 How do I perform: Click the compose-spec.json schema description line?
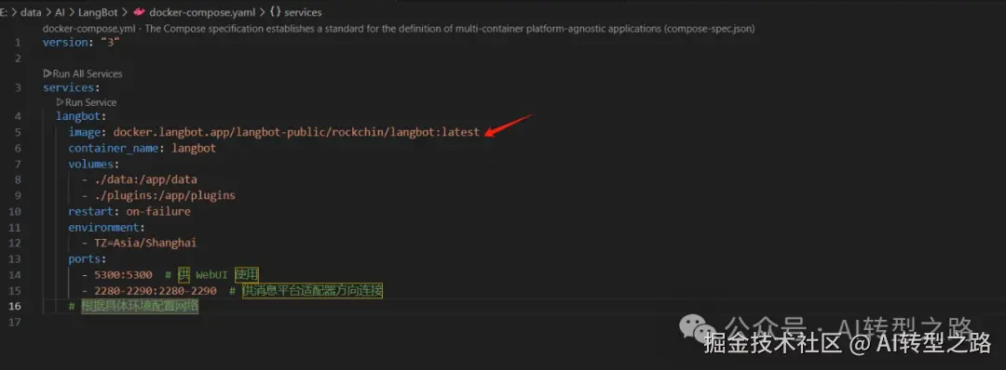click(x=399, y=28)
